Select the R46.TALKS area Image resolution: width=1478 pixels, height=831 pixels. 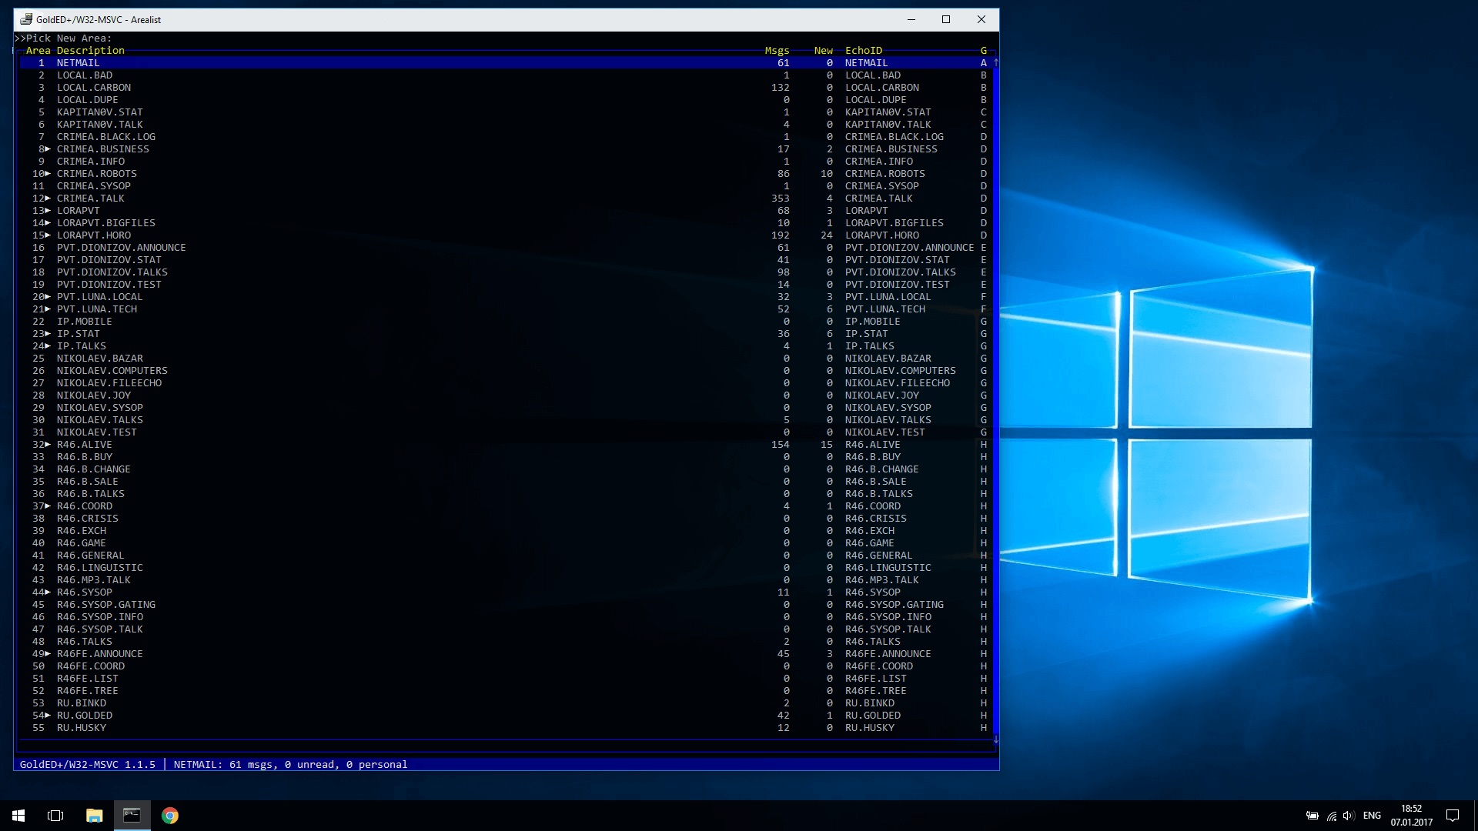pyautogui.click(x=506, y=642)
